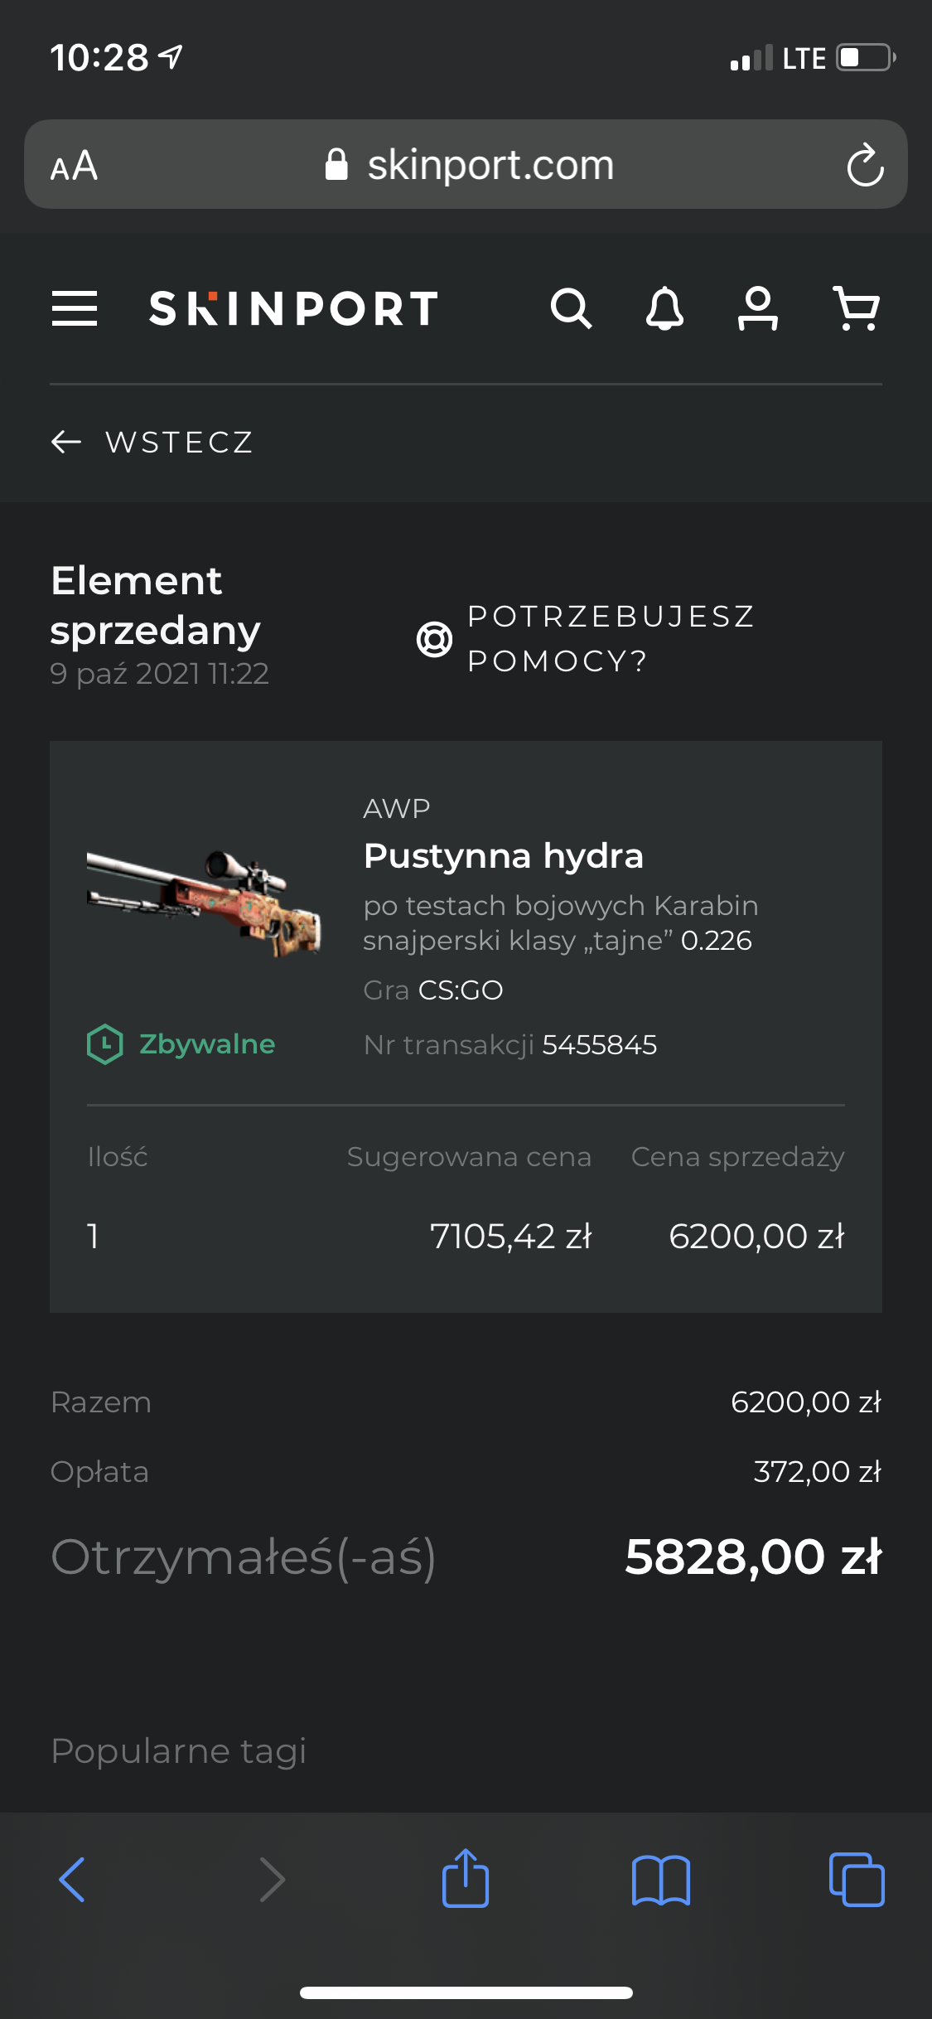Open Safari bookmarks
This screenshot has height=2019, width=932.
click(660, 1879)
